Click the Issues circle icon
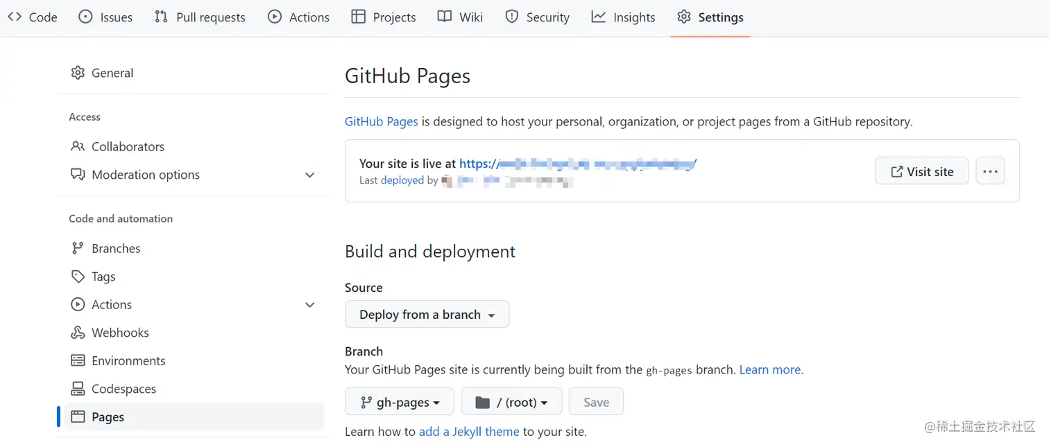Screen dimensions: 1049x447 point(85,17)
